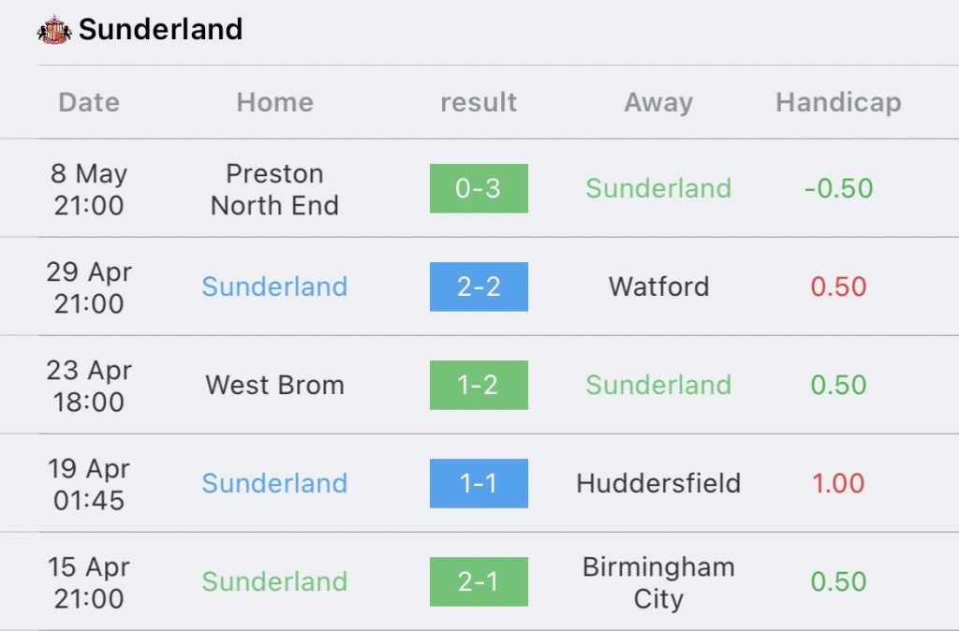
Task: Click the Away column header
Action: pyautogui.click(x=658, y=102)
